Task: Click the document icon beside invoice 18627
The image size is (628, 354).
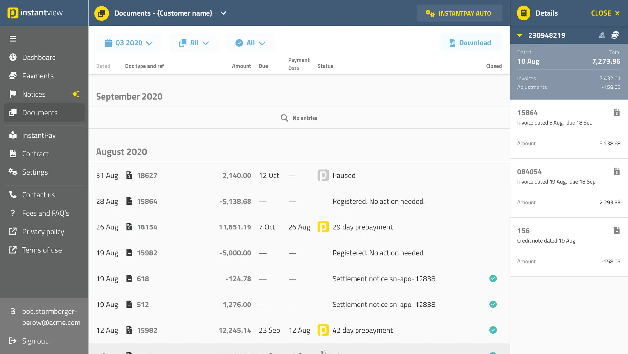Action: 129,175
